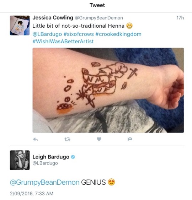Screen dimensions: 192x200
Task: Click the Tweet header title
Action: point(97,5)
